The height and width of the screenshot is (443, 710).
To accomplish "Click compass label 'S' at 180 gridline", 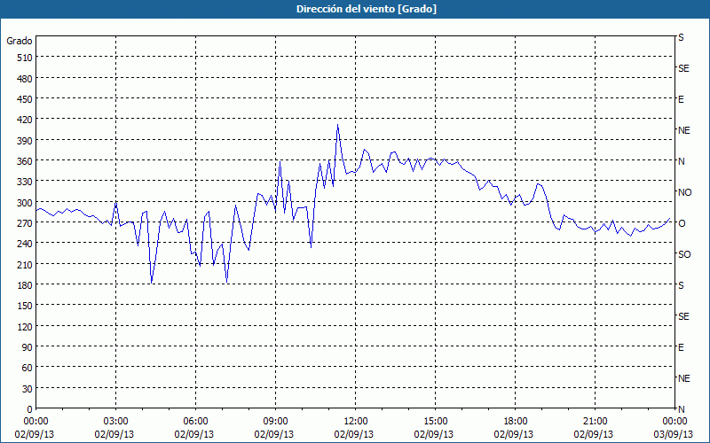I will [x=681, y=285].
